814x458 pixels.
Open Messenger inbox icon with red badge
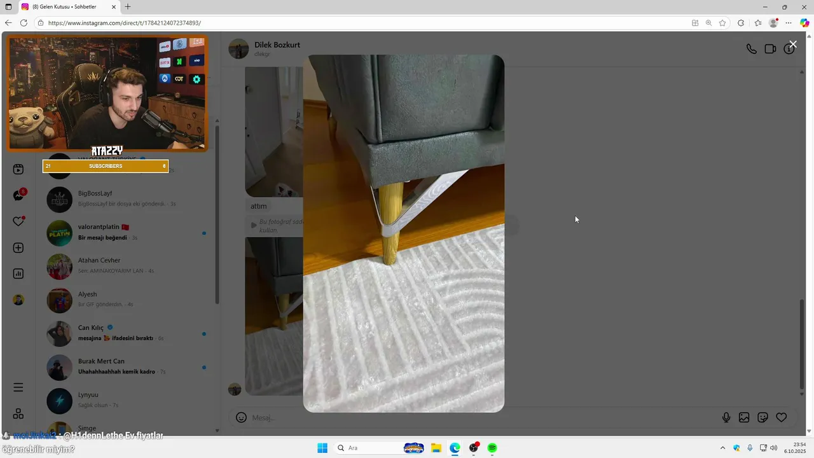18,195
